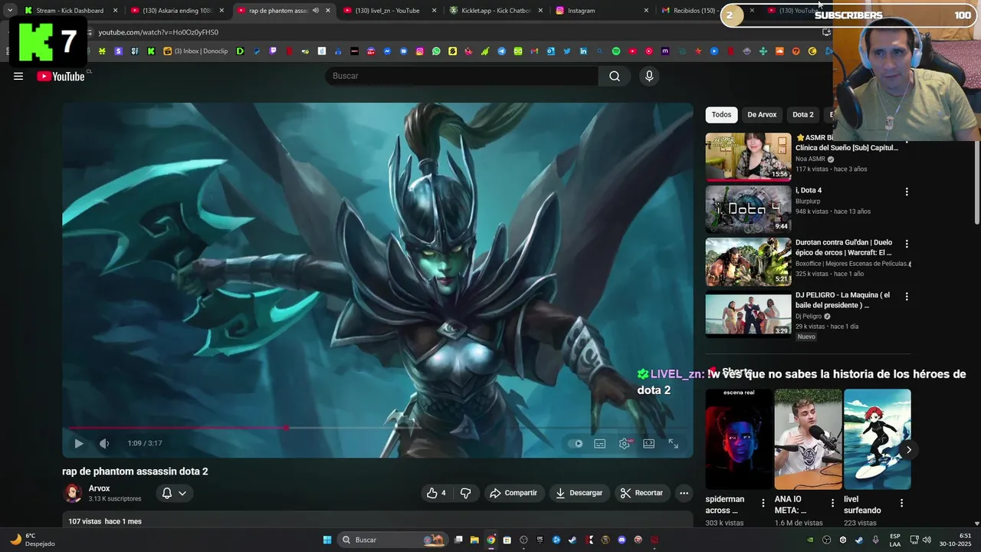Open the system tray volume icon
The height and width of the screenshot is (552, 981).
point(927,540)
